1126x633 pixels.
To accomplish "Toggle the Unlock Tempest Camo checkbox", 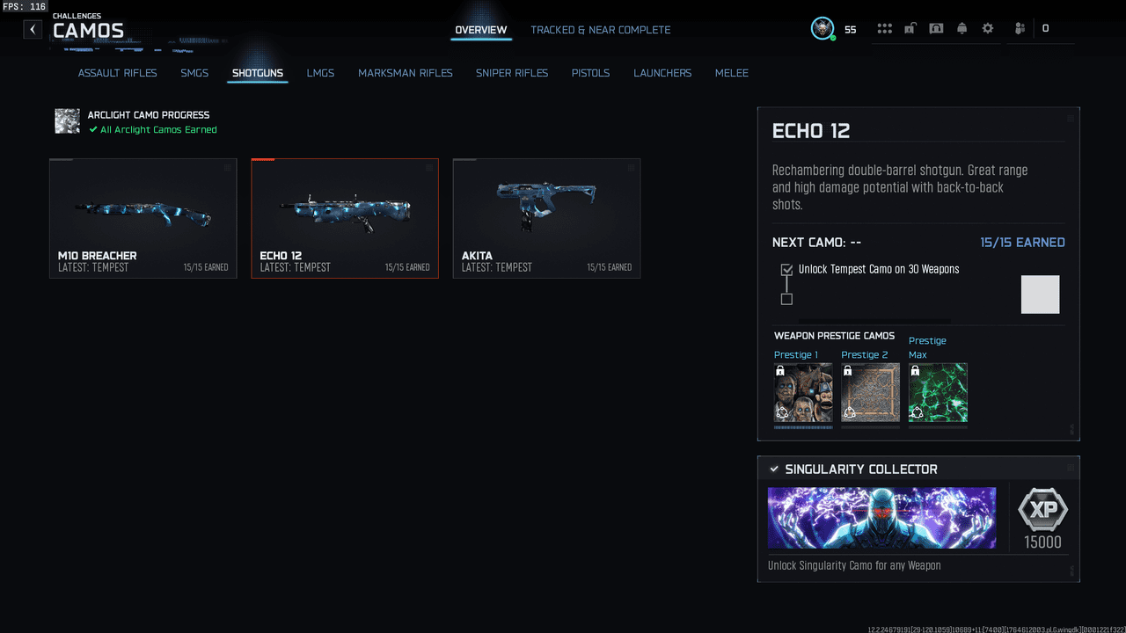I will pos(786,270).
